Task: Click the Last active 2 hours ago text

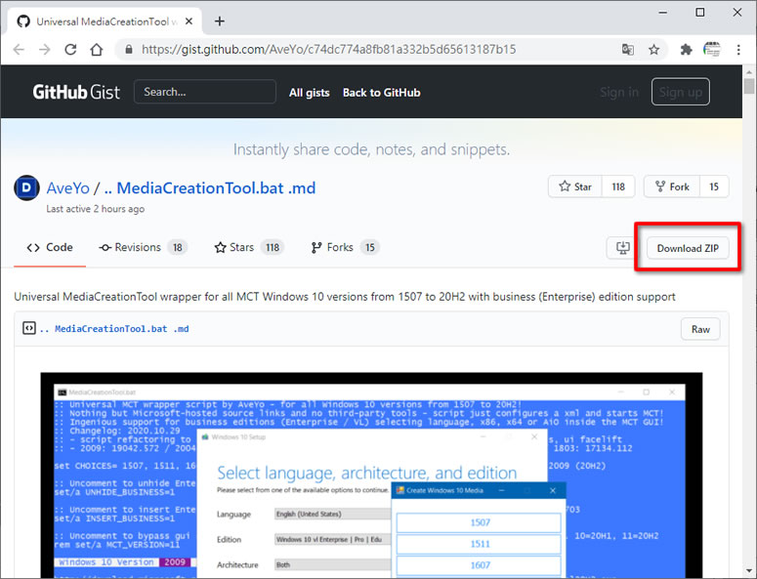Action: coord(95,209)
